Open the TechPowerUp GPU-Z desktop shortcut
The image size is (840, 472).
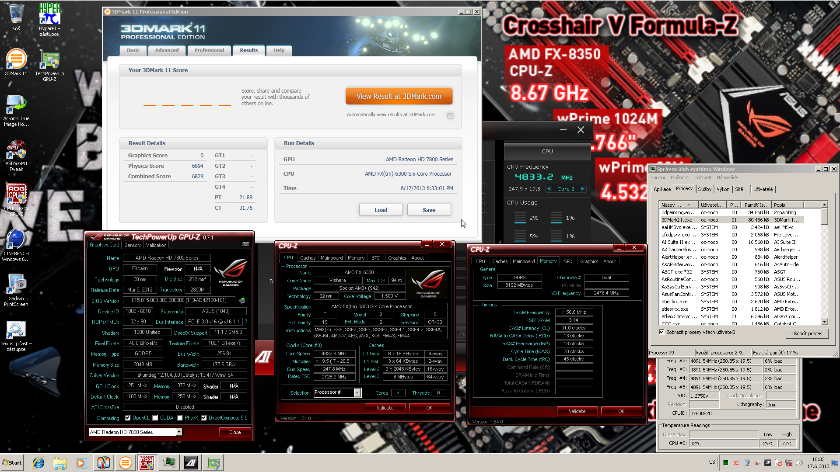(x=49, y=65)
